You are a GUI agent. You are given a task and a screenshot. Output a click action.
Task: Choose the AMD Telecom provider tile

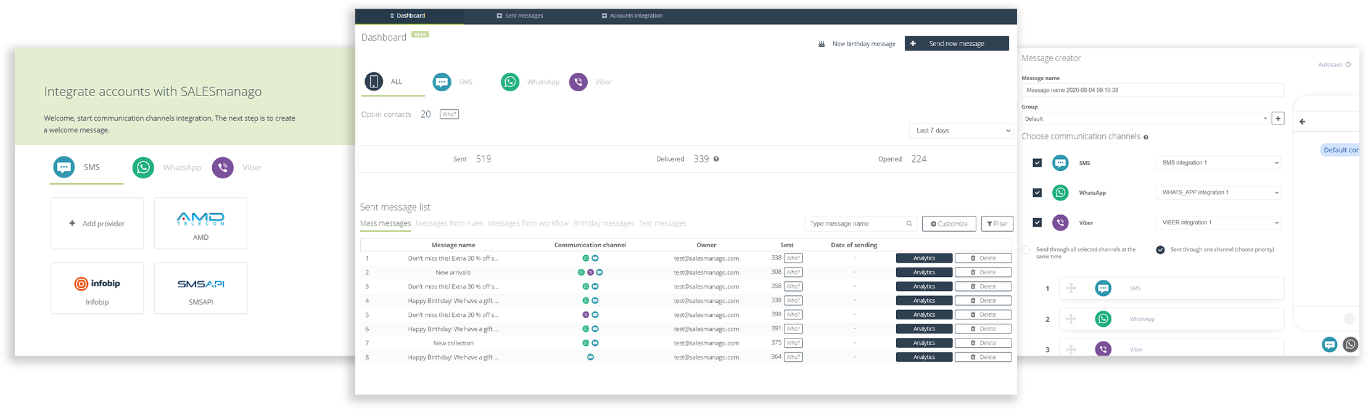point(200,223)
